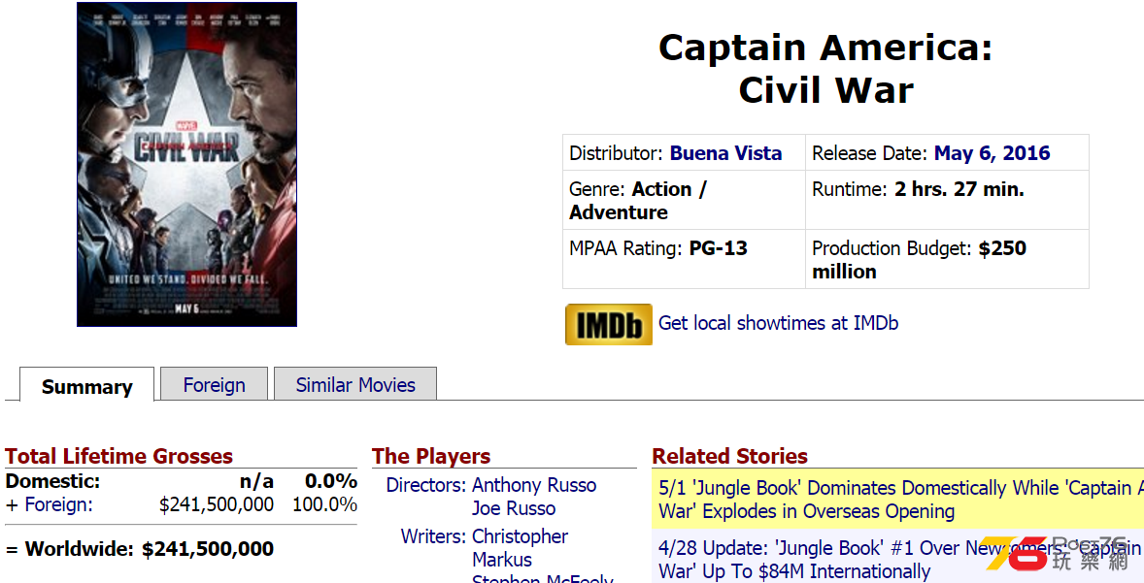The height and width of the screenshot is (583, 1144).
Task: Click the yellow IMDb logo icon
Action: tap(609, 324)
